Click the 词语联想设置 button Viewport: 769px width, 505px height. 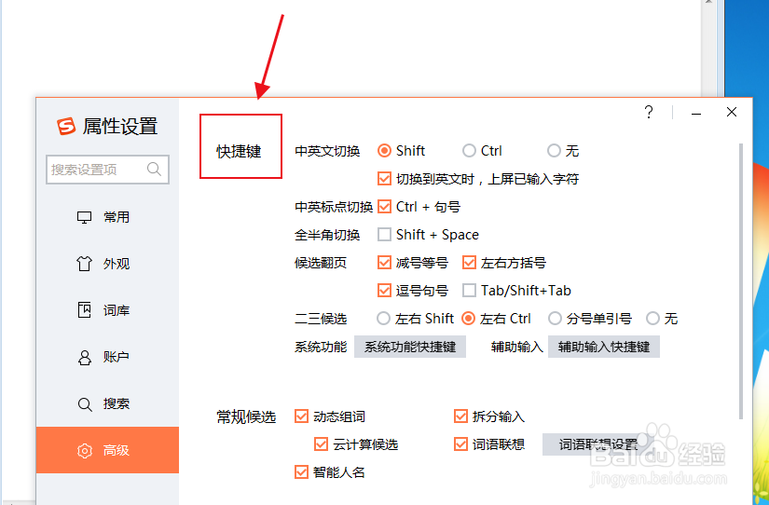[x=597, y=444]
